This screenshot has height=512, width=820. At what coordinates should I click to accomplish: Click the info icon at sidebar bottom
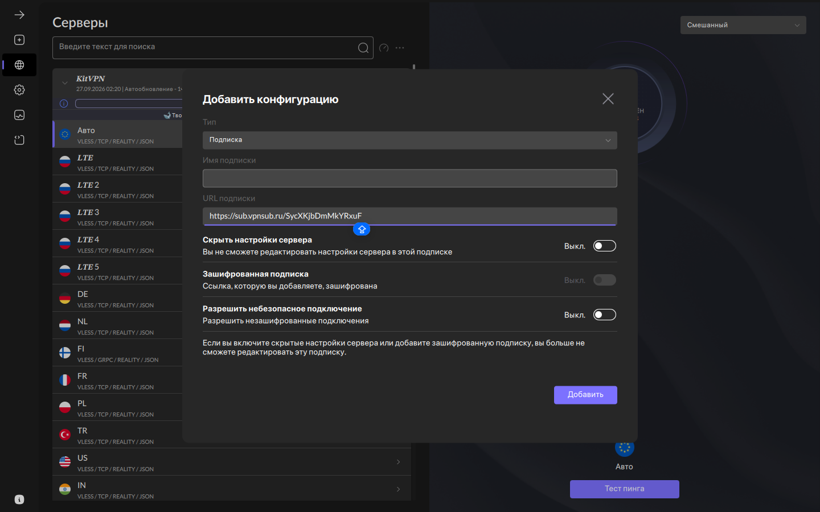(19, 499)
